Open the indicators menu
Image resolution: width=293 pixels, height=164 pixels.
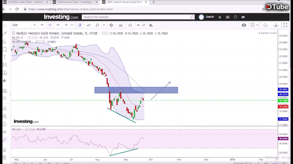tap(120, 25)
